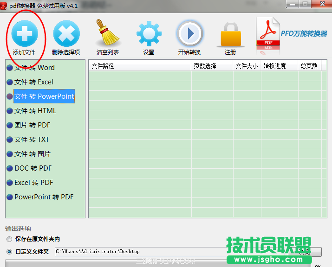Image resolution: width=332 pixels, height=267 pixels.
Task: Select 文件 转 PowerPoint option
Action: click(x=44, y=96)
